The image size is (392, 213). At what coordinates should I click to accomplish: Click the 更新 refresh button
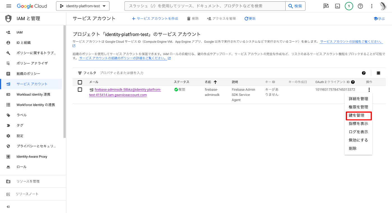click(x=250, y=18)
